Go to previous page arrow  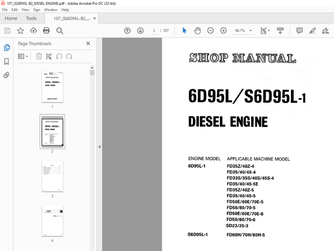tap(127, 31)
